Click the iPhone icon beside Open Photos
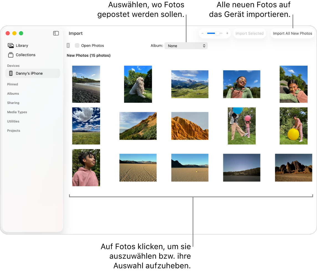This screenshot has width=317, height=271. pyautogui.click(x=68, y=45)
